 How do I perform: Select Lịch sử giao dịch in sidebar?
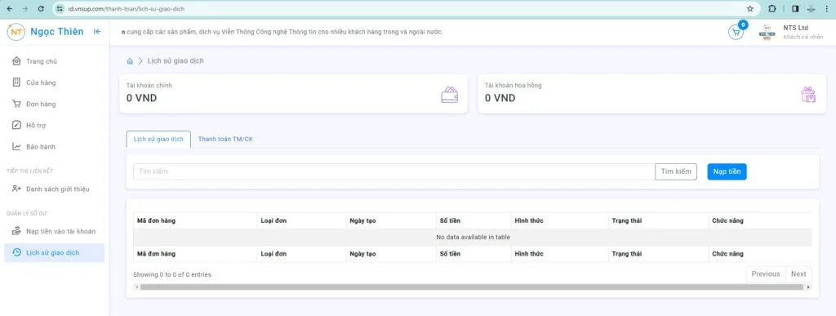point(55,252)
